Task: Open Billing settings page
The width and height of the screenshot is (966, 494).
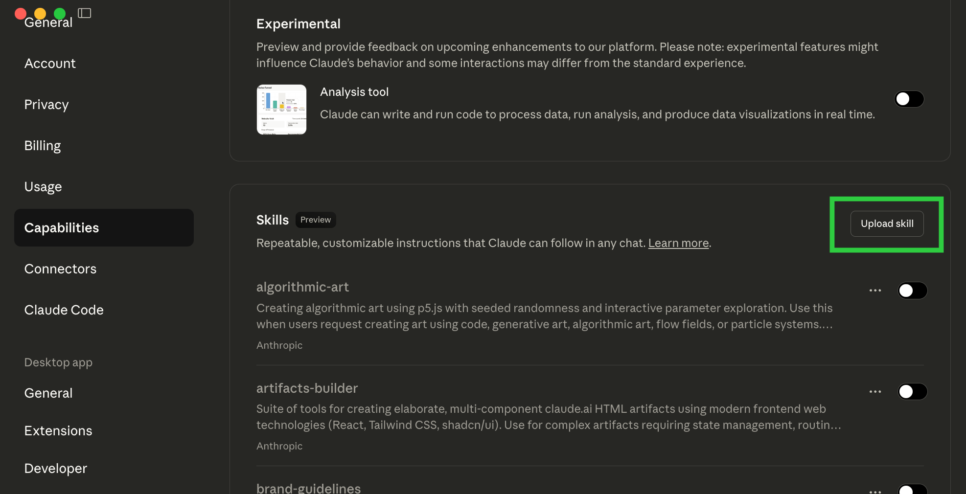Action: pyautogui.click(x=43, y=146)
